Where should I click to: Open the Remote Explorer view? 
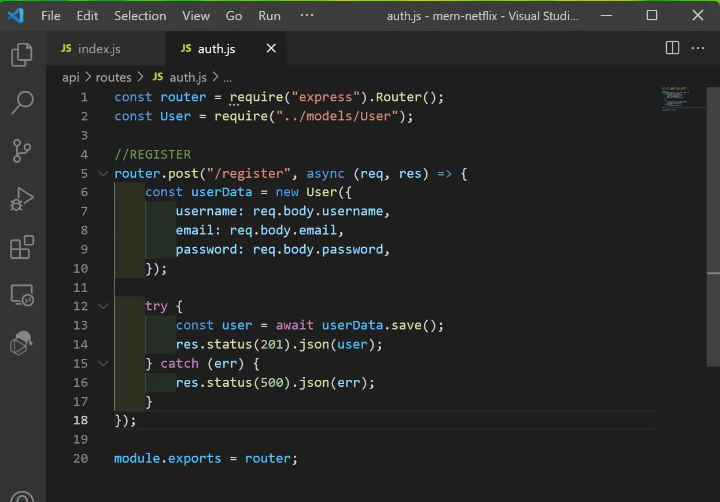tap(22, 296)
